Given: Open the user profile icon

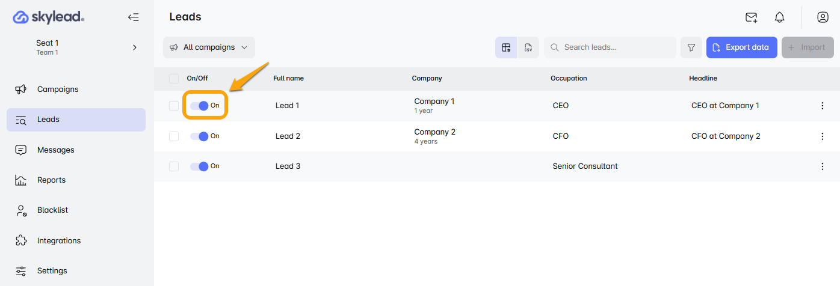Looking at the screenshot, I should (x=823, y=17).
